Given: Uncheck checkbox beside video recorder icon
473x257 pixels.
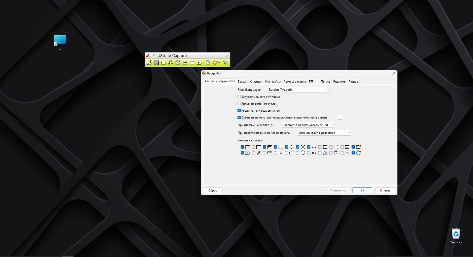Looking at the screenshot, I should tap(242, 153).
